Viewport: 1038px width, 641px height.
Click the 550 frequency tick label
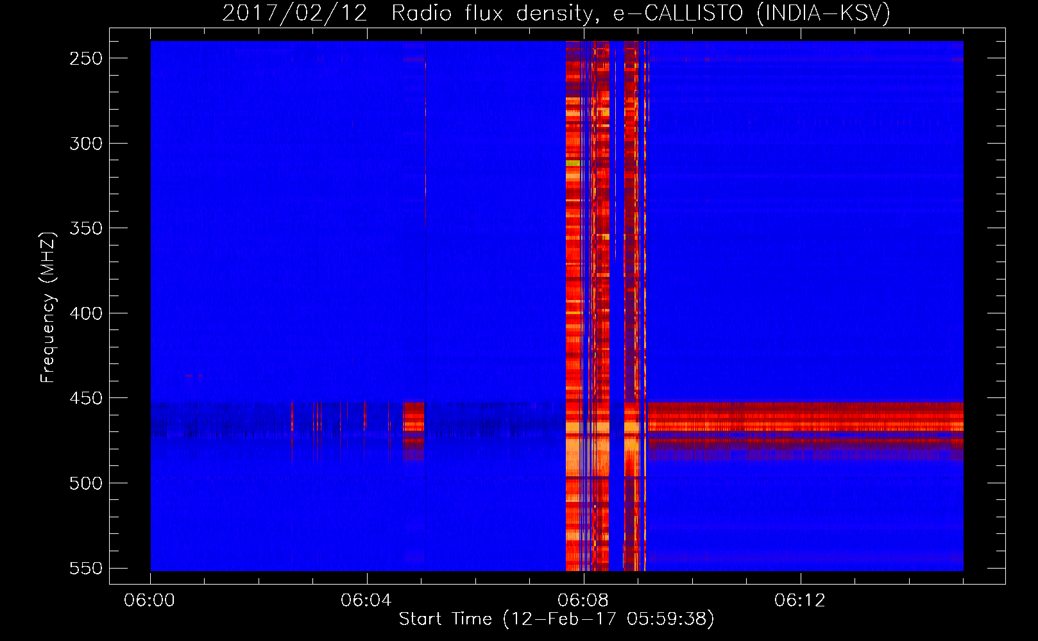coord(86,569)
